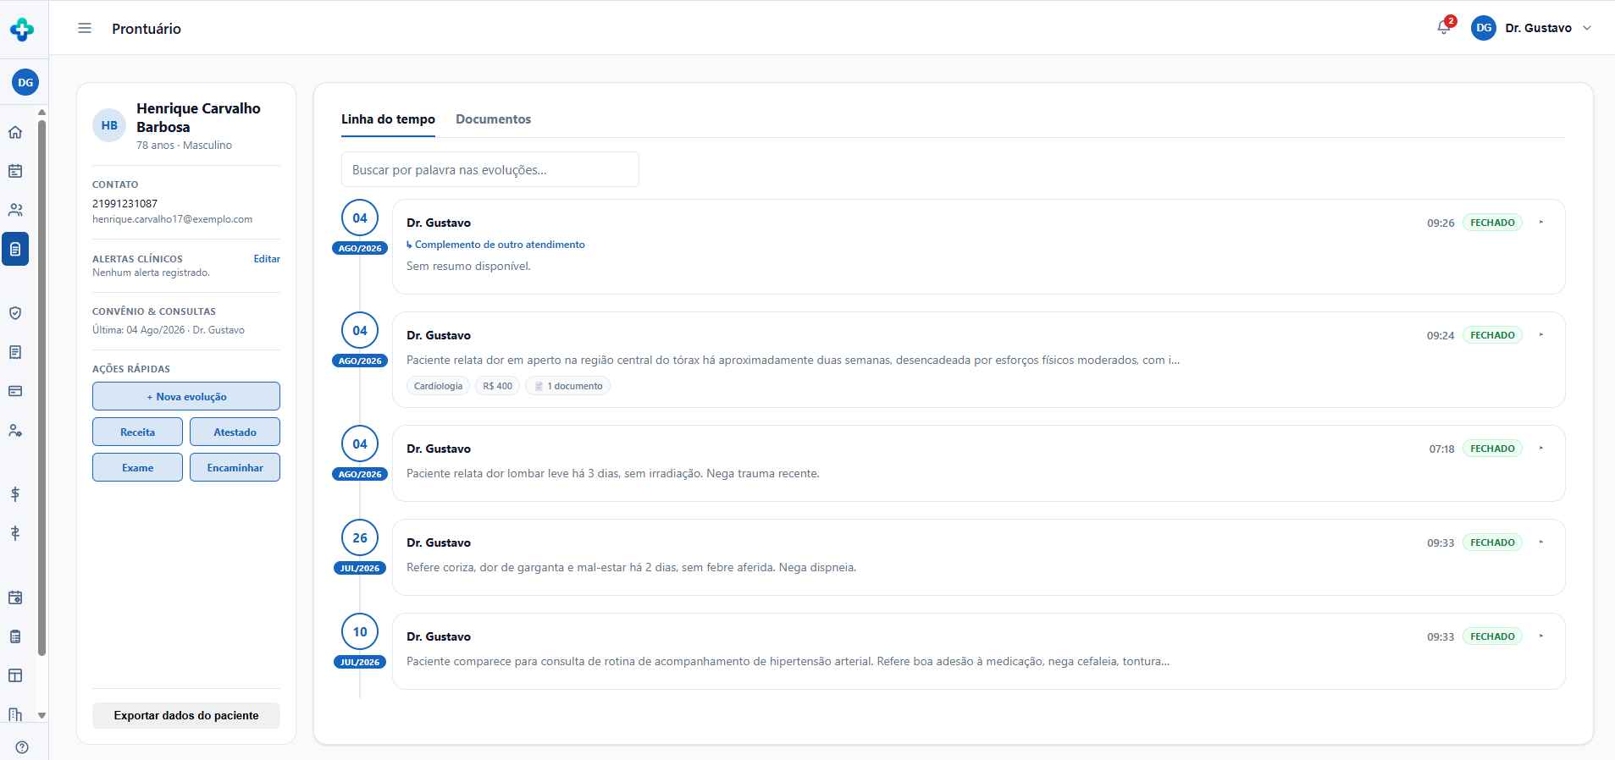This screenshot has width=1615, height=760.
Task: Open the Dr. Gustavo account dropdown
Action: pos(1532,28)
